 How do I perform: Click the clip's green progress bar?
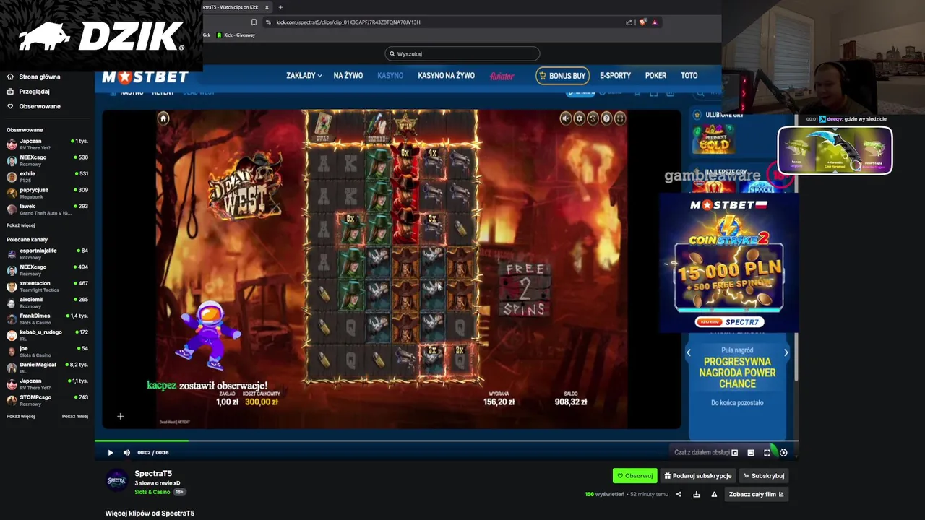446,441
